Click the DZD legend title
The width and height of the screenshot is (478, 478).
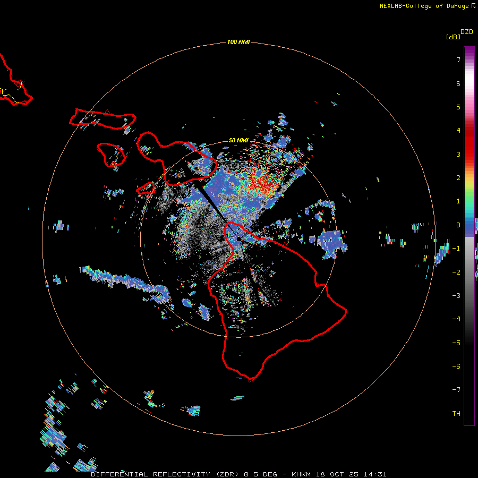[x=467, y=32]
